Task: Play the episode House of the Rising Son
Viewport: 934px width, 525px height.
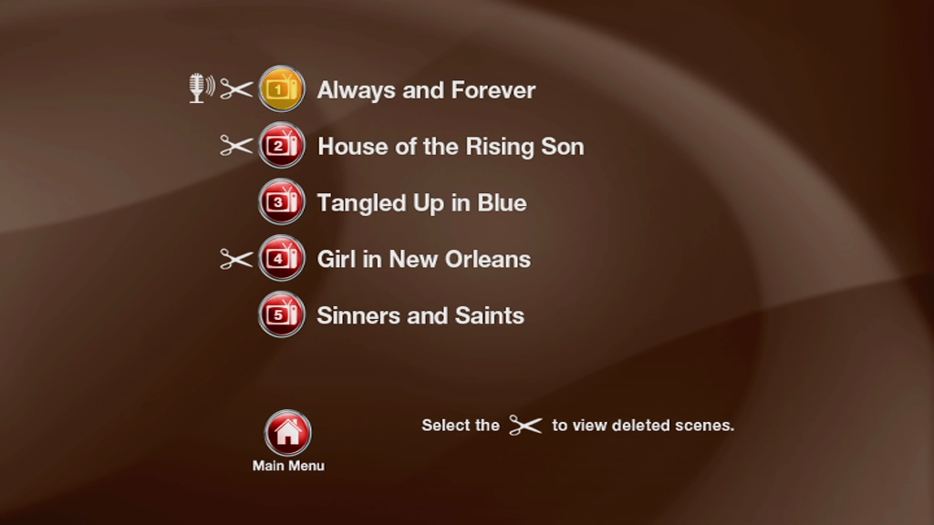Action: click(x=451, y=147)
